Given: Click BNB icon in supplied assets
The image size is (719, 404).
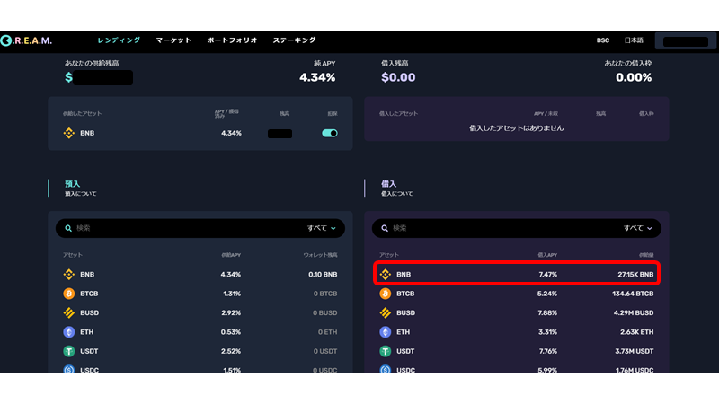Looking at the screenshot, I should (69, 133).
